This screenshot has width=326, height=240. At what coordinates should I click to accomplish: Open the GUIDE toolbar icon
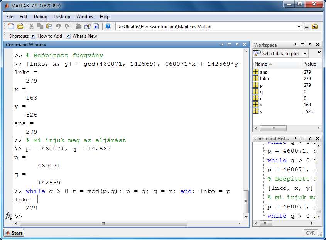87,26
